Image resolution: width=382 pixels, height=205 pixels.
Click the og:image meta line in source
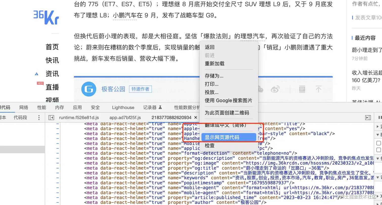[229, 163]
